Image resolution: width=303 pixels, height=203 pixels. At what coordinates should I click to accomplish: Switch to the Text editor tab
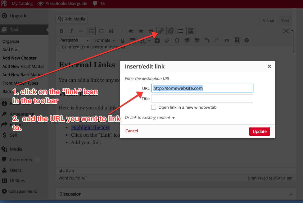(x=285, y=21)
